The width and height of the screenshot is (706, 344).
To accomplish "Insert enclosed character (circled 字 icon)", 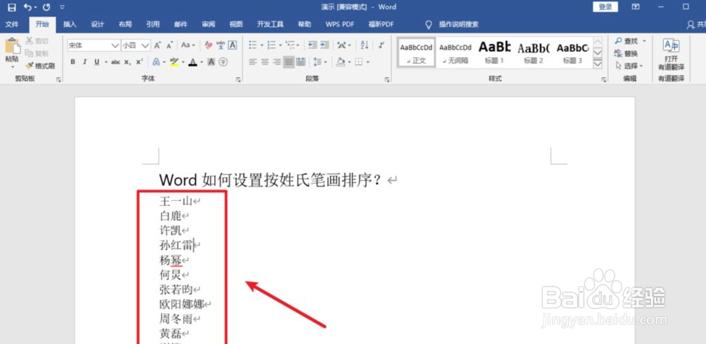I will 223,62.
